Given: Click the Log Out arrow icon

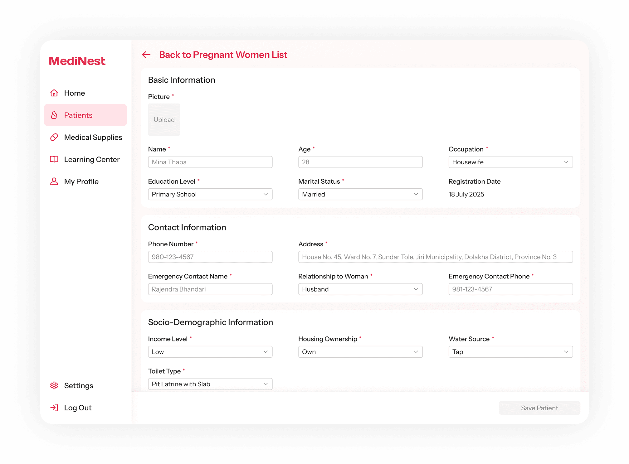Looking at the screenshot, I should (x=54, y=408).
